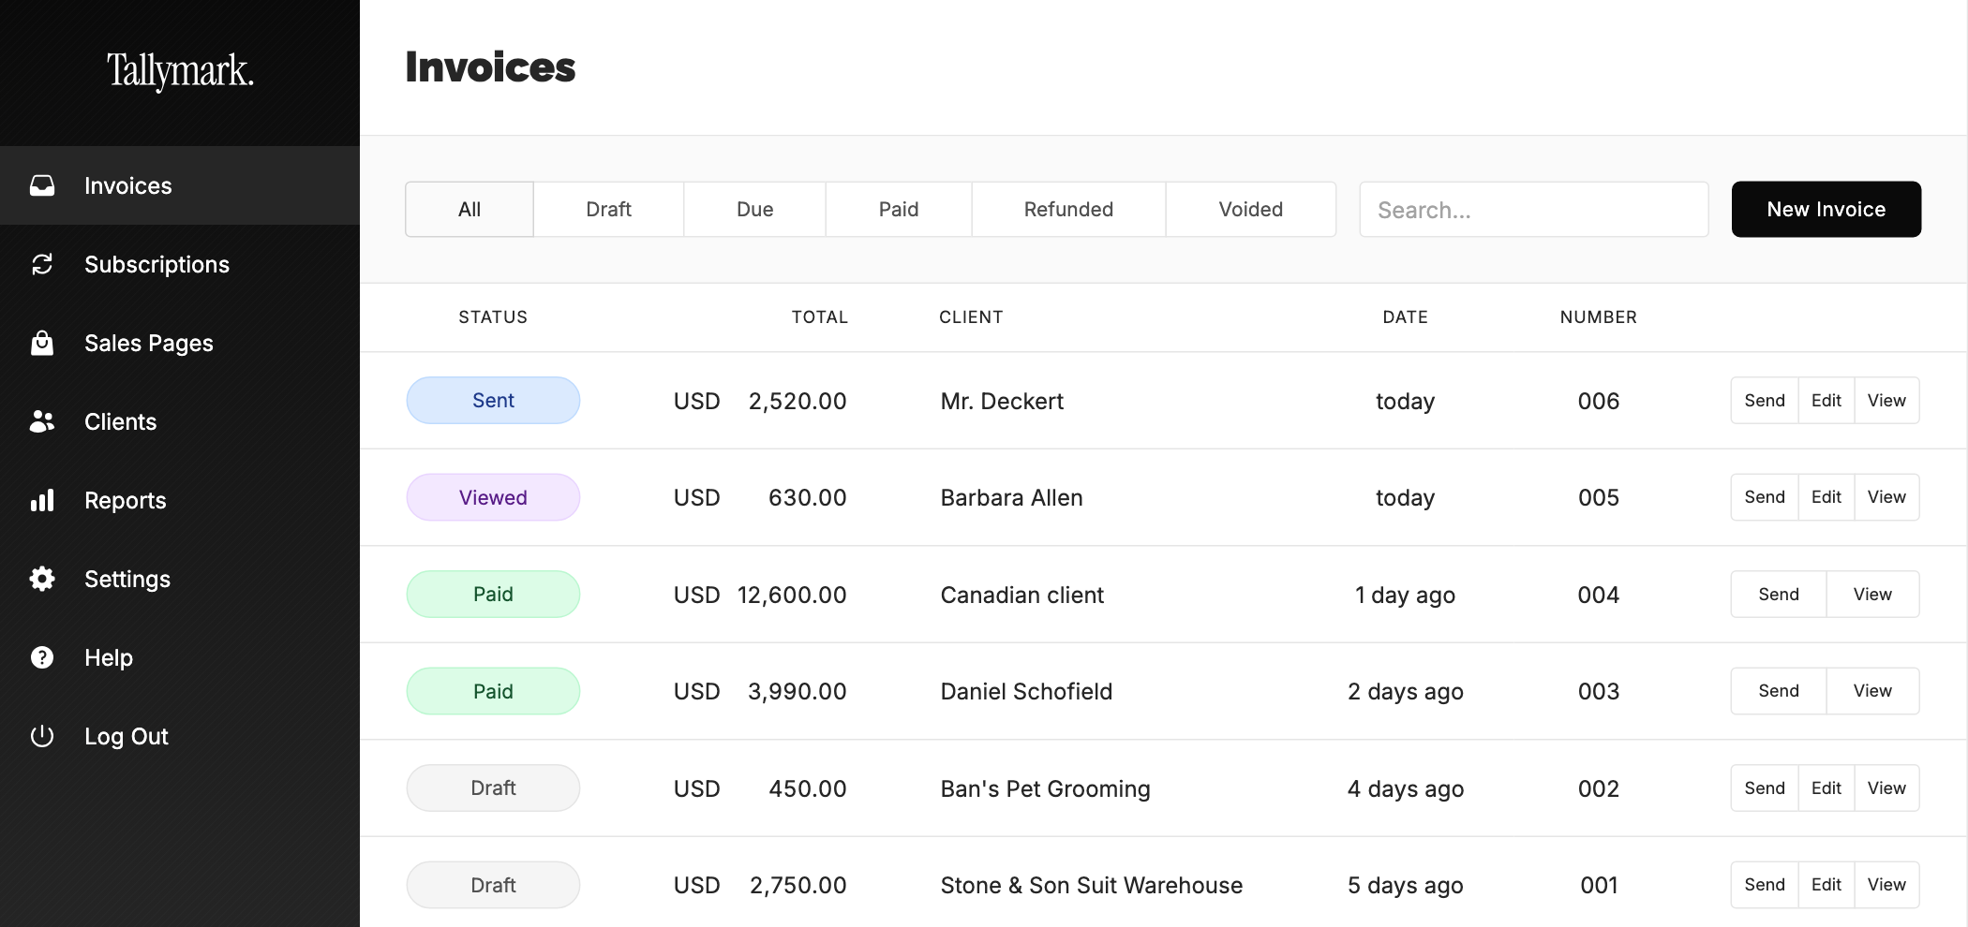This screenshot has height=927, width=1968.
Task: Send Ban's Pet Grooming invoice 002
Action: tap(1765, 788)
